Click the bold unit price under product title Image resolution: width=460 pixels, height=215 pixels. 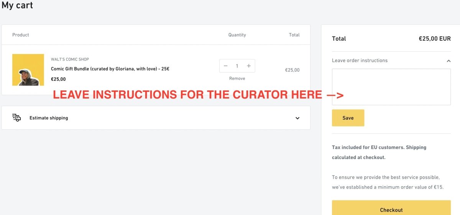(58, 79)
